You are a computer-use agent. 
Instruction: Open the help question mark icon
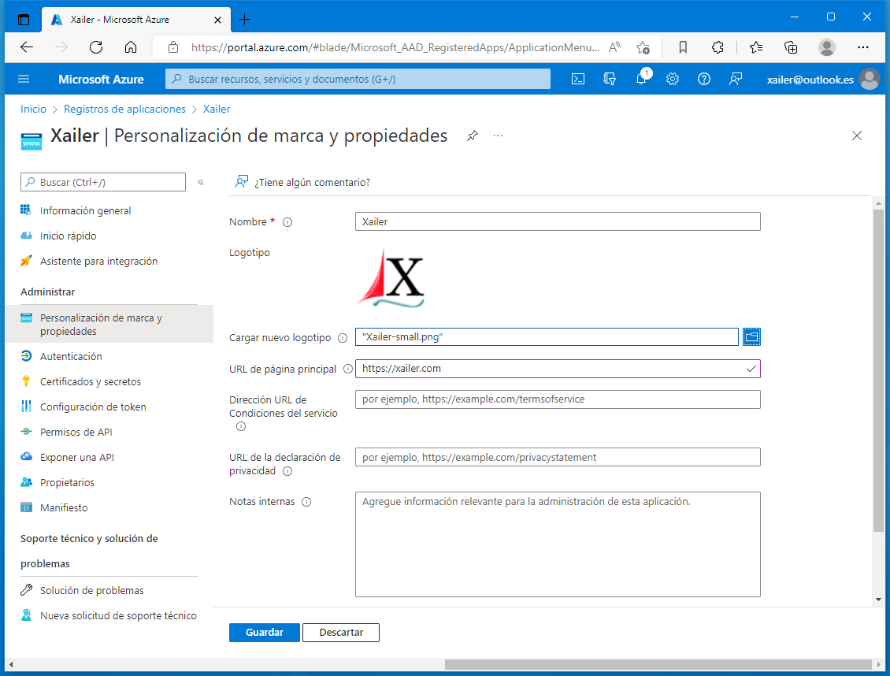(x=704, y=79)
